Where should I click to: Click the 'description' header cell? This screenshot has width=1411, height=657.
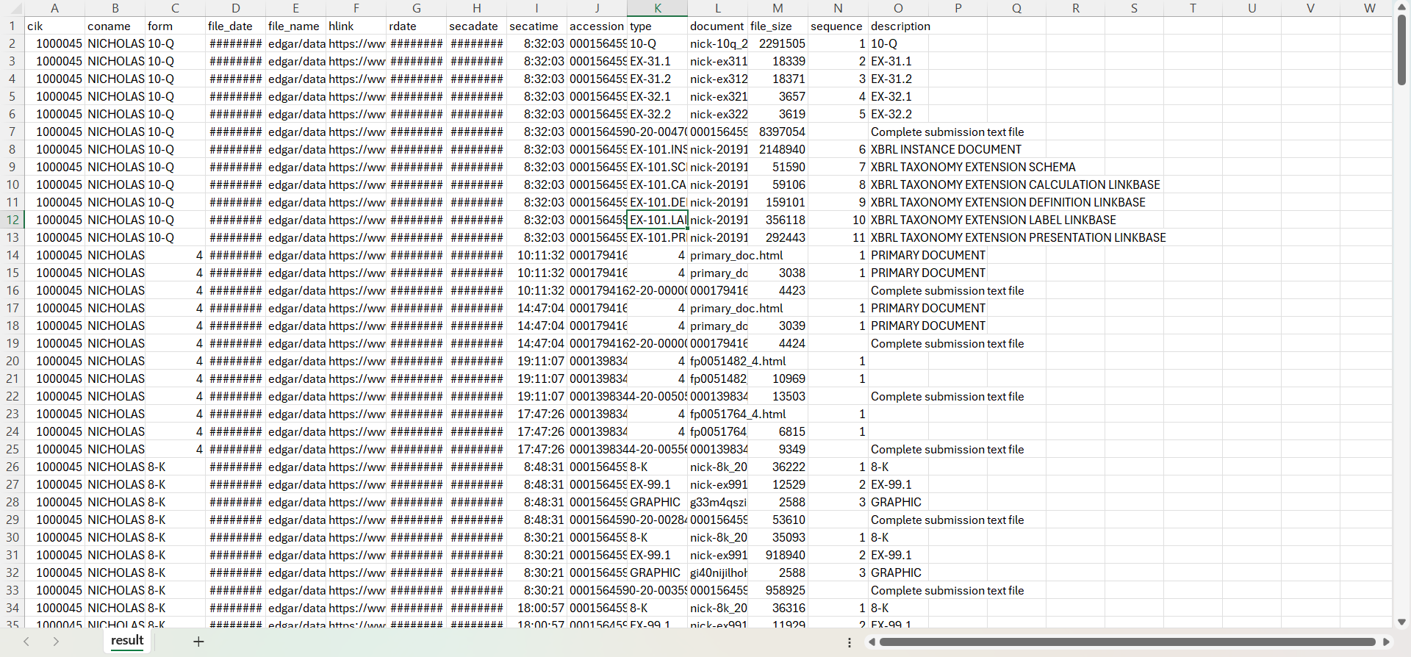[898, 26]
